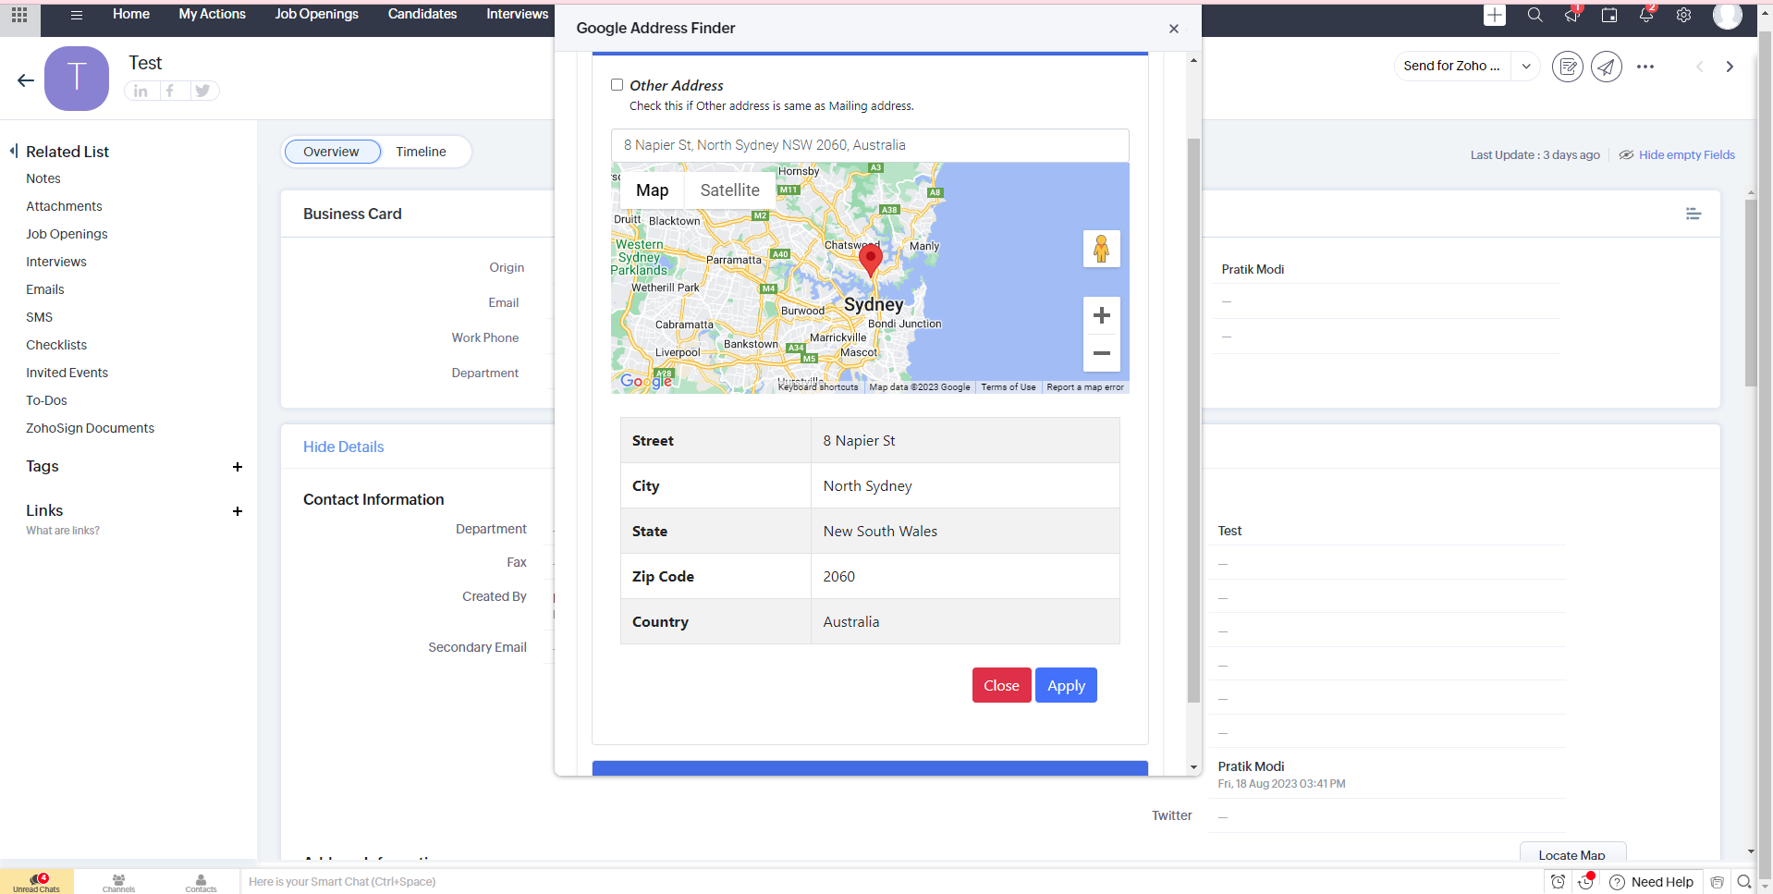Viewport: 1773px width, 894px height.
Task: Click the Twitter bird icon under Test
Action: 202,91
